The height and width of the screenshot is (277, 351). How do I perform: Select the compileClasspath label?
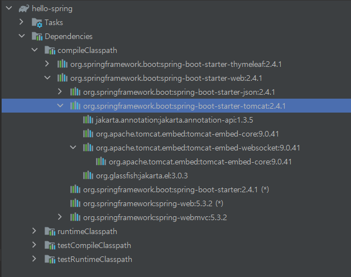click(87, 50)
